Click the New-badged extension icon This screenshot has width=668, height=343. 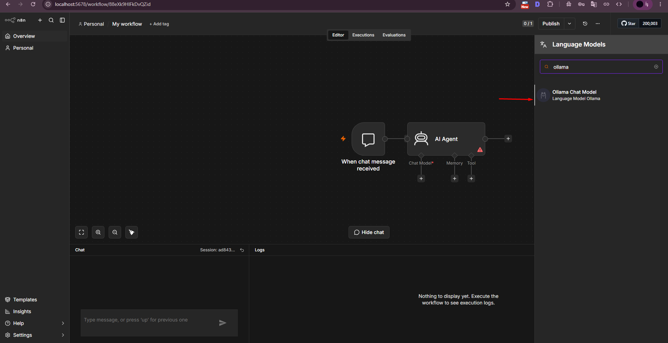click(525, 5)
